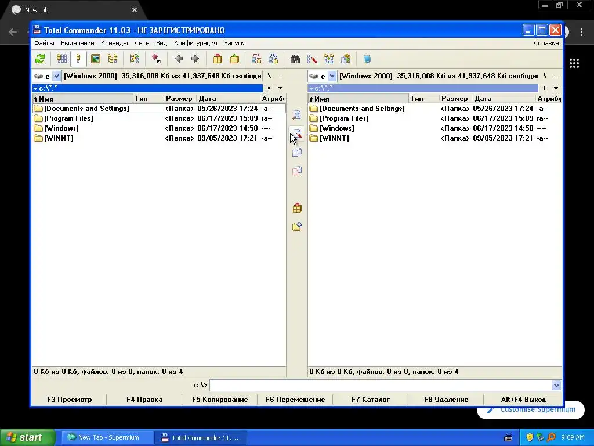Click F7 Каталог button
Screen dimensions: 594x446
tap(371, 400)
